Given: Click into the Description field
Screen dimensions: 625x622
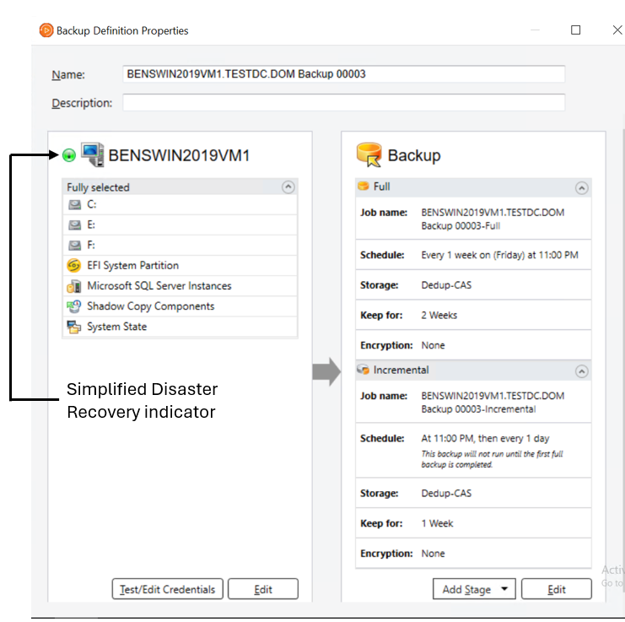Looking at the screenshot, I should point(344,103).
